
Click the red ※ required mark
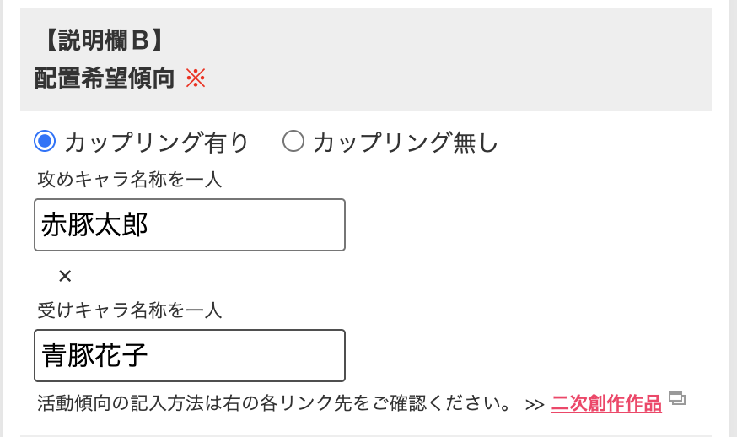196,78
